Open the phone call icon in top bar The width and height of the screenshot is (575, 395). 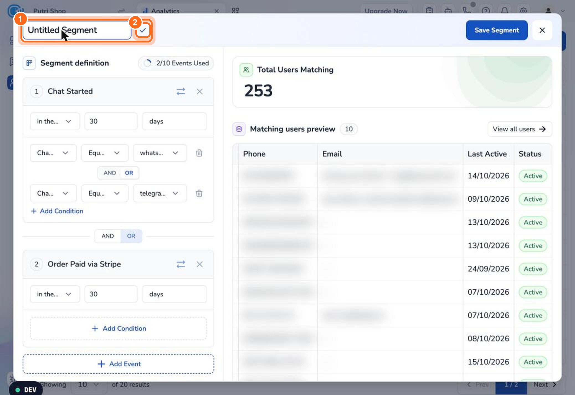(467, 11)
